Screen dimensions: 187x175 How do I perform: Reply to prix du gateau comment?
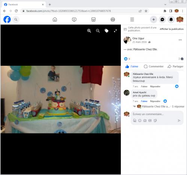click(x=155, y=101)
